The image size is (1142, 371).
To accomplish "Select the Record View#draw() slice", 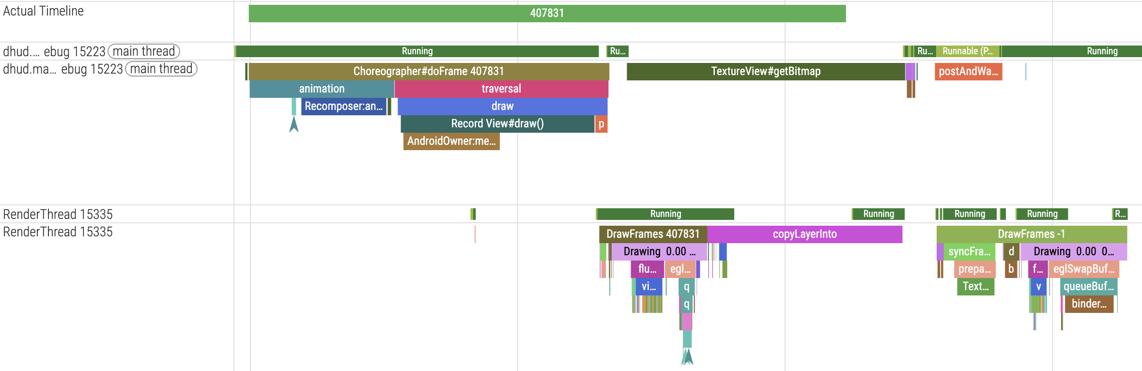I will pyautogui.click(x=497, y=124).
